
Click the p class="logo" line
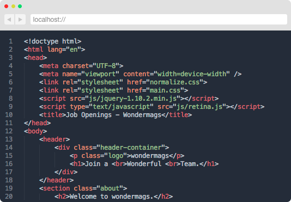(x=127, y=156)
